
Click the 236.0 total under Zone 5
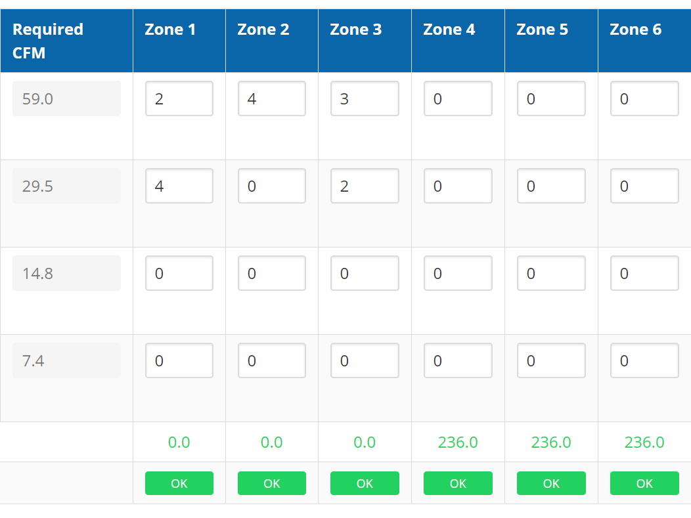pos(551,442)
